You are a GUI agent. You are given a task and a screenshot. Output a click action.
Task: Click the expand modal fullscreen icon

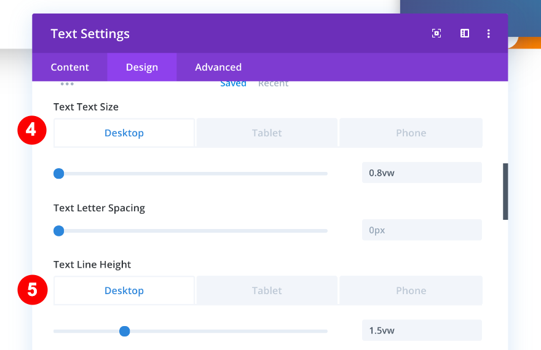436,34
